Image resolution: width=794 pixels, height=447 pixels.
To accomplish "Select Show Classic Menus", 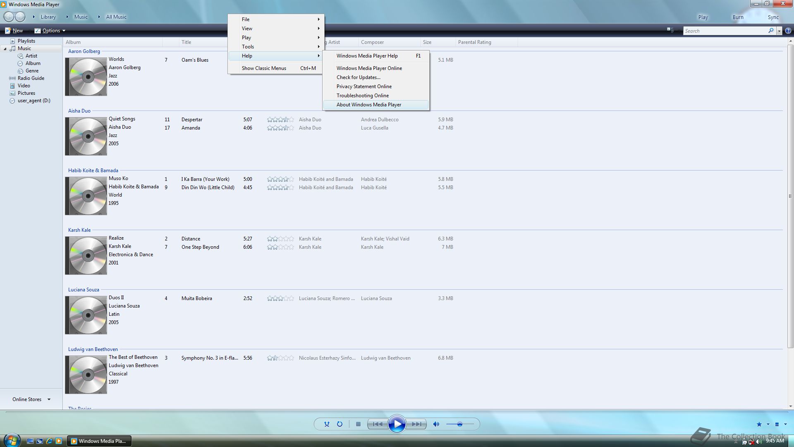I will [x=276, y=68].
